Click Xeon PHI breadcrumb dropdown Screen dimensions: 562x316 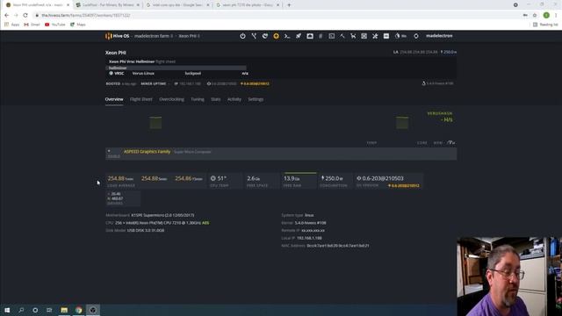[190, 36]
